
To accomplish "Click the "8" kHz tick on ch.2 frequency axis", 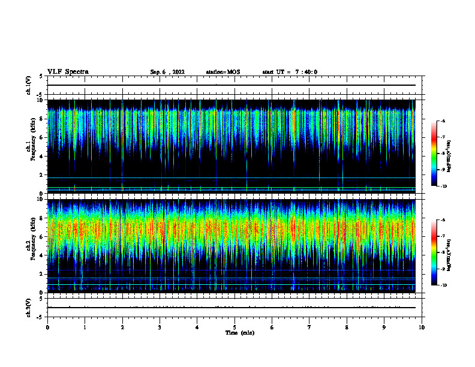I will click(x=41, y=218).
